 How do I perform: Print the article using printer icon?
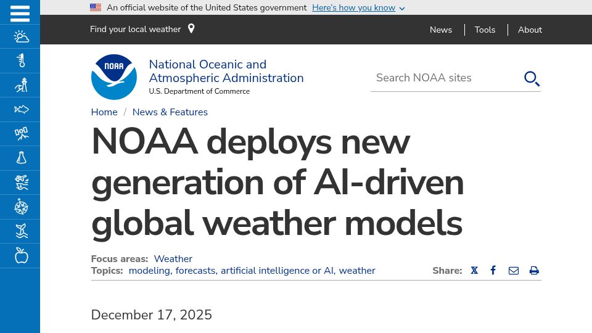[x=534, y=271]
